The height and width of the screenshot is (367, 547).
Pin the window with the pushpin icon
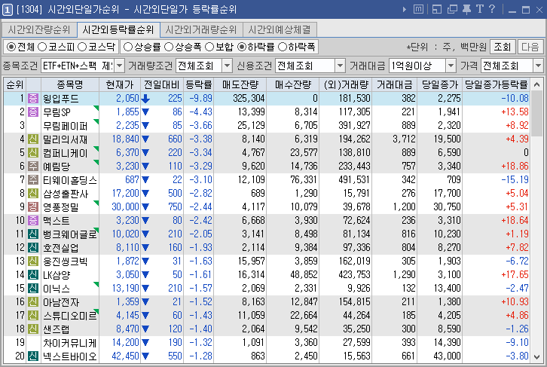click(466, 9)
